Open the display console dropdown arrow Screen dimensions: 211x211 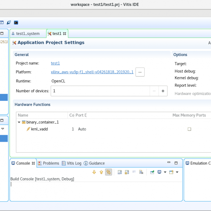pyautogui.click(x=165, y=172)
